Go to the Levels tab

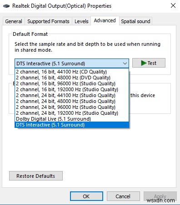81,21
